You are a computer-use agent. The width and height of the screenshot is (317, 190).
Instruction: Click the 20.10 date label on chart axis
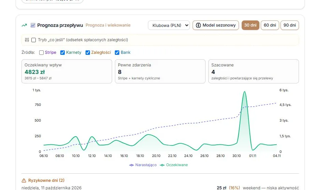tap(156, 156)
